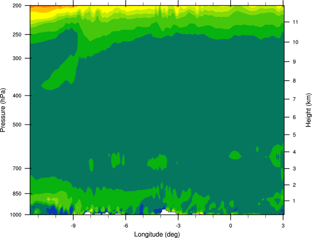Click the 200 pressure tick label
The height and width of the screenshot is (238, 312).
tap(17, 5)
